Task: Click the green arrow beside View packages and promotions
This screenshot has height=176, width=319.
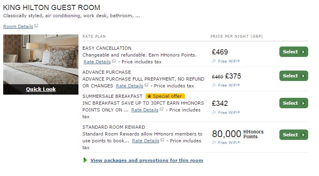Action: 85,160
